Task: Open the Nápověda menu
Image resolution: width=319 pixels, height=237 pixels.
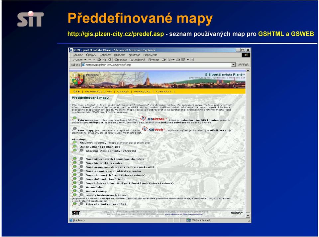Action: coord(150,55)
